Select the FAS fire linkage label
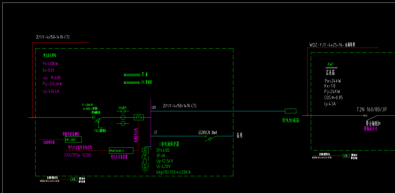This screenshot has height=193, width=395. pyautogui.click(x=100, y=131)
